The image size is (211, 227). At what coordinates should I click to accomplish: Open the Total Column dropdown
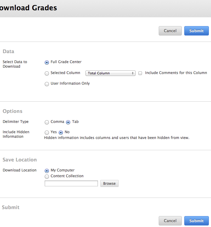click(110, 73)
